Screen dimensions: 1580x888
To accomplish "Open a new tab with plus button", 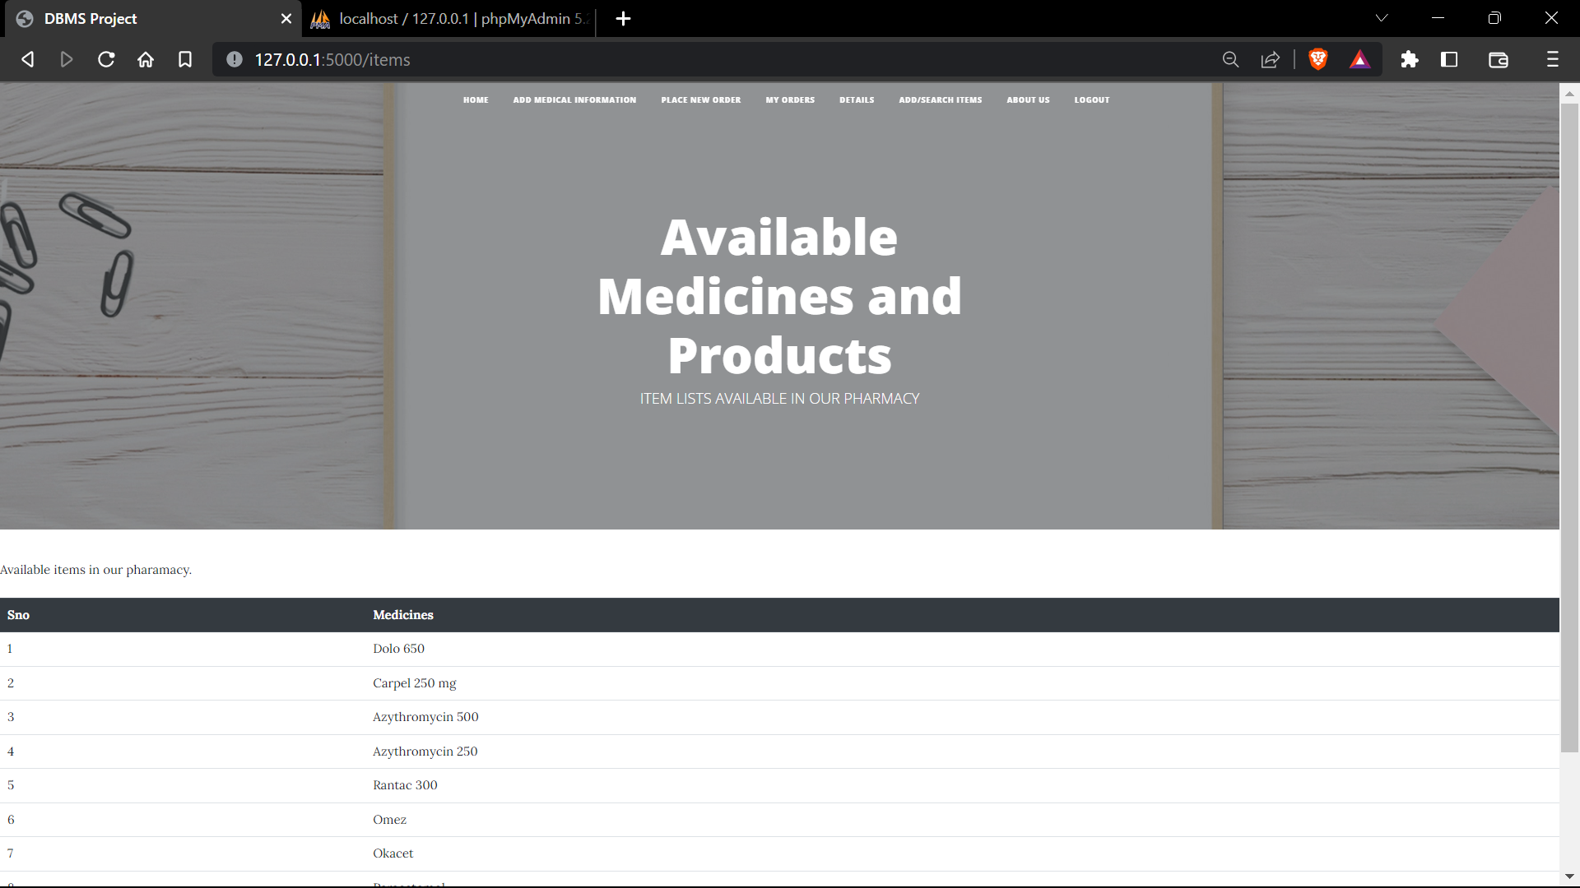I will 623,18.
